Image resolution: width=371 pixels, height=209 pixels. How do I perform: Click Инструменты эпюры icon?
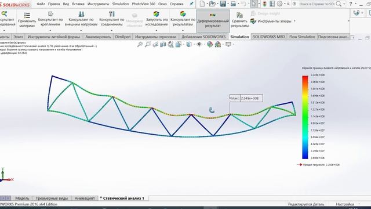click(x=253, y=21)
